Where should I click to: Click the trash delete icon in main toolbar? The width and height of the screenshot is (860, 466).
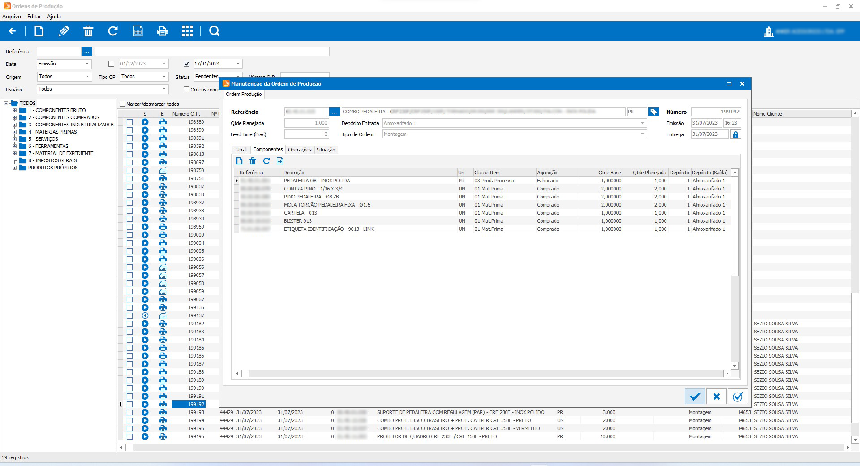[x=88, y=31]
